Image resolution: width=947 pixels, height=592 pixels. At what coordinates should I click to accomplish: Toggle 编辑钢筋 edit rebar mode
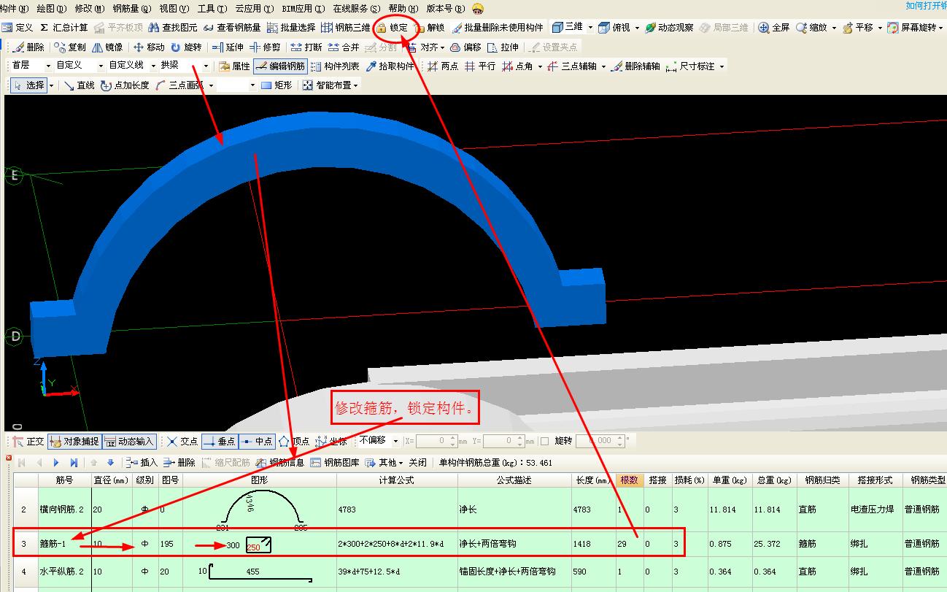(x=279, y=66)
